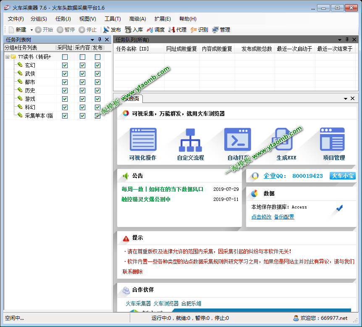Click the 最近一次启动于 column header

(294, 49)
